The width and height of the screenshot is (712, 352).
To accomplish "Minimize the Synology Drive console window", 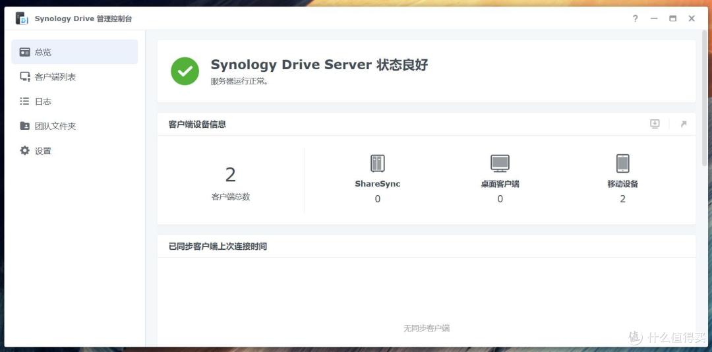I will 654,18.
